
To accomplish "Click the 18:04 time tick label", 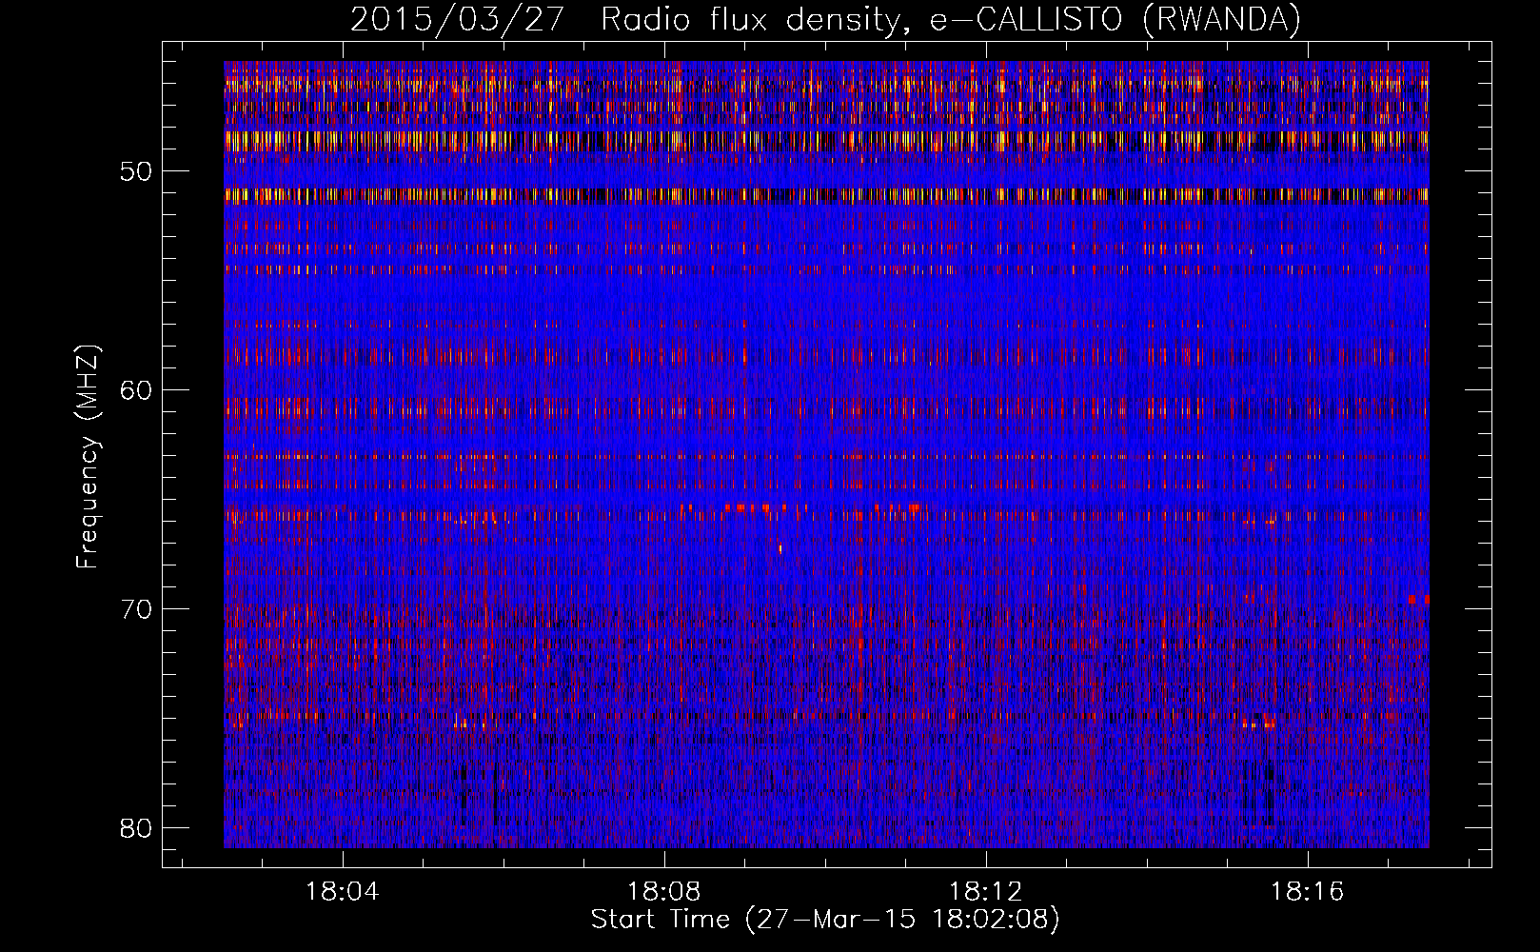I will [x=342, y=892].
